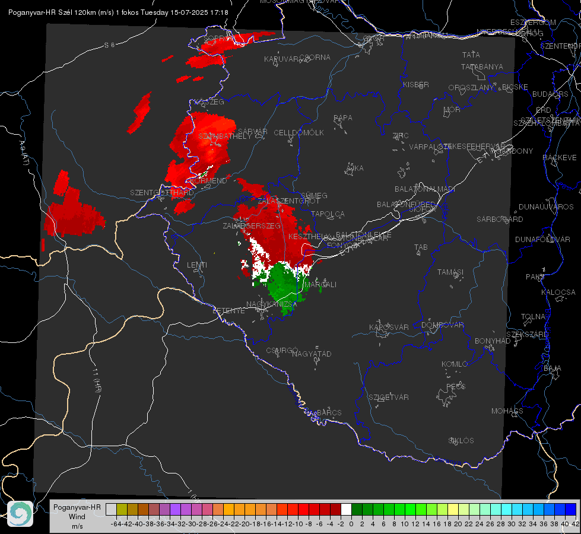Select the SZEKSZARD label
The height and width of the screenshot is (534, 581).
point(528,335)
